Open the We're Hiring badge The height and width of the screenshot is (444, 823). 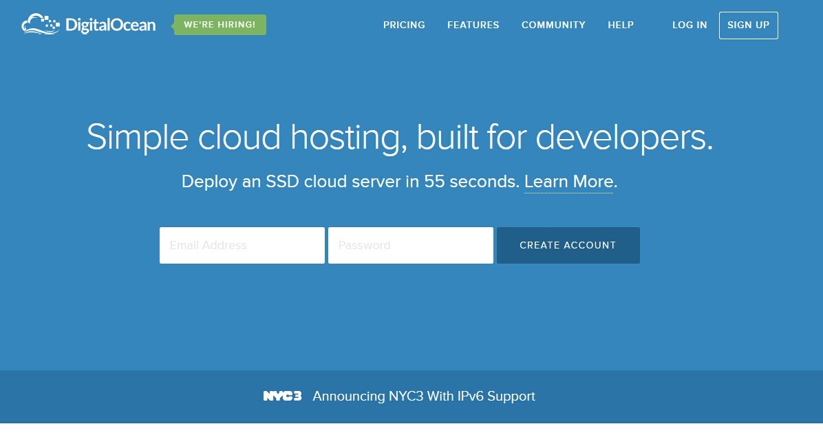[220, 25]
